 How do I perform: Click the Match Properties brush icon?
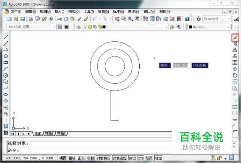pyautogui.click(x=79, y=19)
